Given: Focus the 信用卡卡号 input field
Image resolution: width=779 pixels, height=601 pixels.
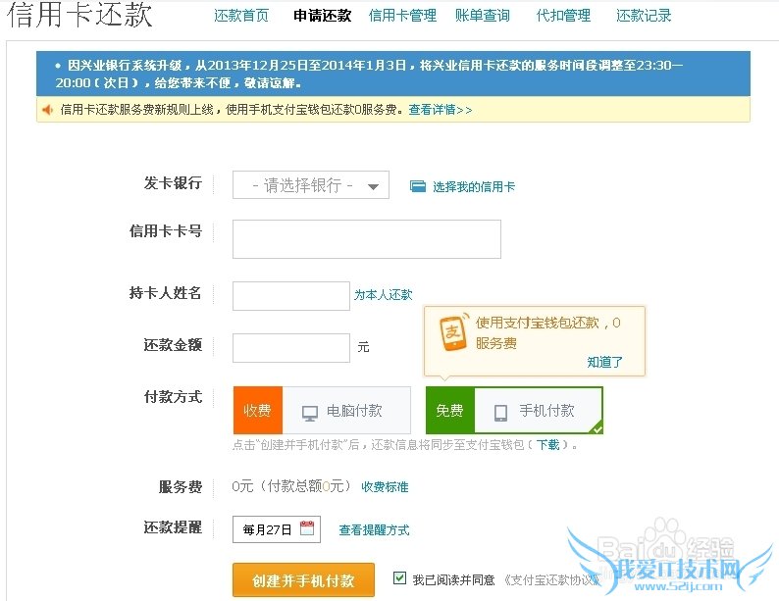Looking at the screenshot, I should coord(367,239).
